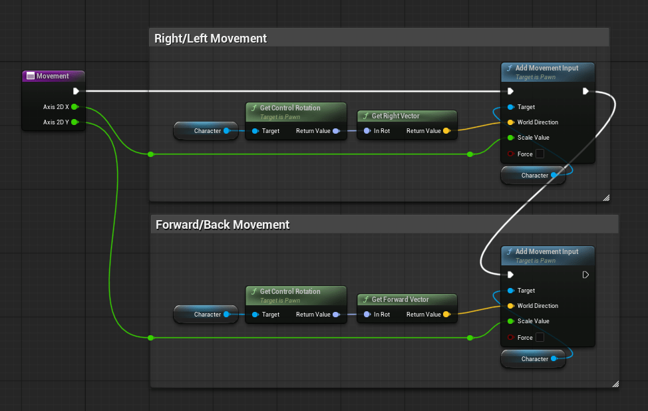Viewport: 648px width, 411px height.
Task: Enable Force checkbox in Right/Left Movement node
Action: click(x=540, y=154)
